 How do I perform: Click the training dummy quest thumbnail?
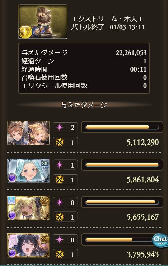coord(43,22)
